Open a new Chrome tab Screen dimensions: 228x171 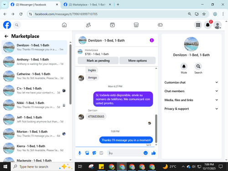click(x=118, y=5)
